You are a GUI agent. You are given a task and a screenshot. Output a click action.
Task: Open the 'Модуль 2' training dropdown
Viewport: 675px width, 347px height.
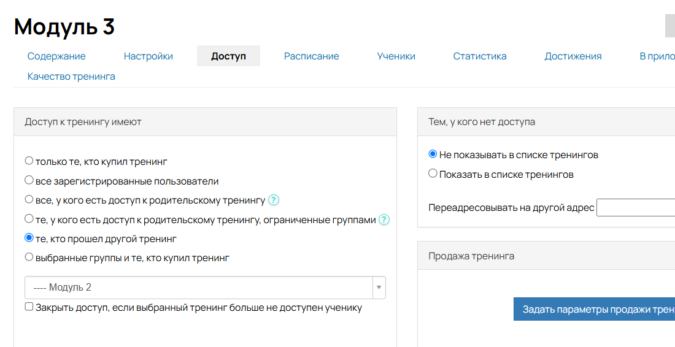pos(205,288)
